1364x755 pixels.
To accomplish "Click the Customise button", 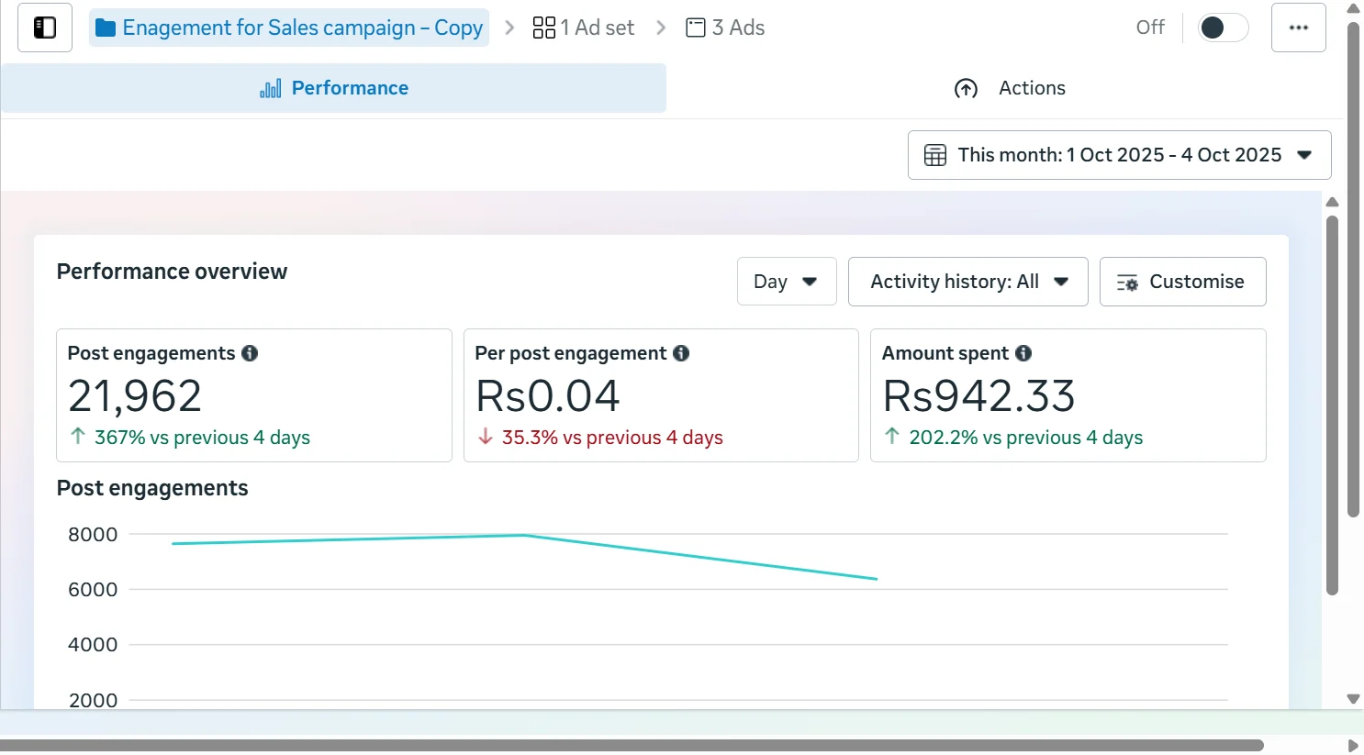I will click(1182, 282).
